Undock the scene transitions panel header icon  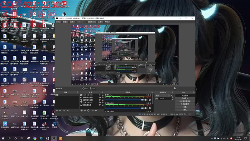tap(172, 92)
